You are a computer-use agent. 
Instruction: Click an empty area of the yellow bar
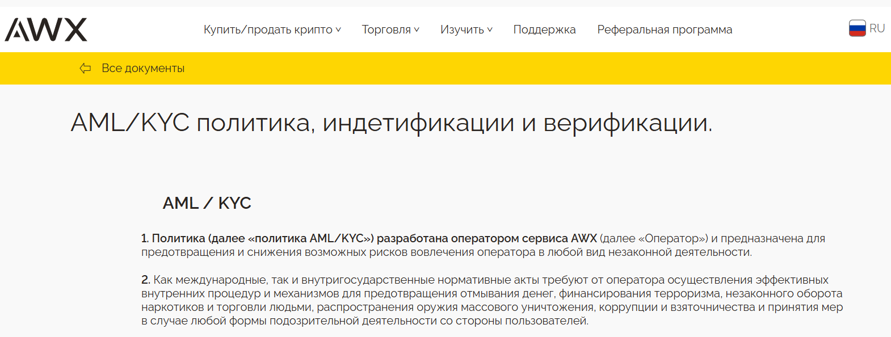point(511,69)
